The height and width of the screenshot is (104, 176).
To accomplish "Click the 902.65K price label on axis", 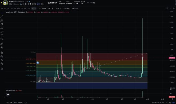I will point(172,58).
